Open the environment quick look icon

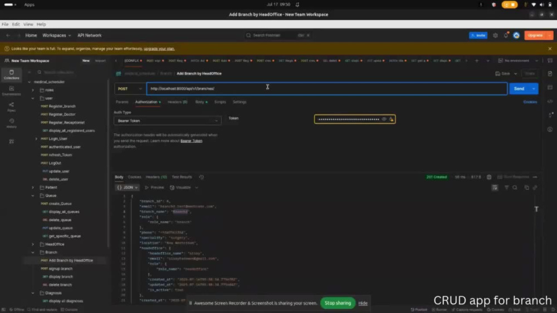[x=550, y=61]
